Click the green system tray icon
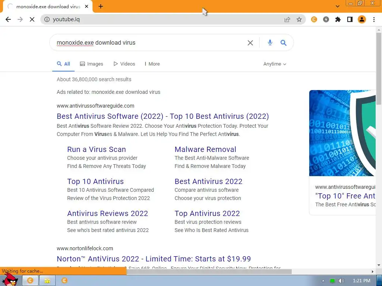Viewport: 382px width, 286px height. 332,281
